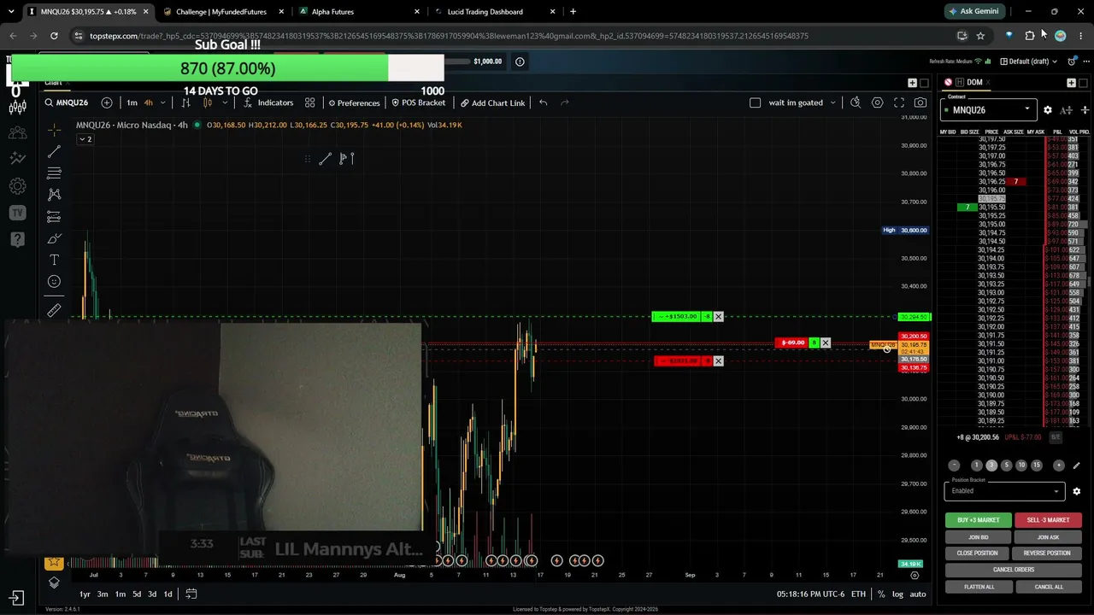Open the chart layout grid icon
Screen dimensions: 1094x615
pyautogui.click(x=310, y=102)
